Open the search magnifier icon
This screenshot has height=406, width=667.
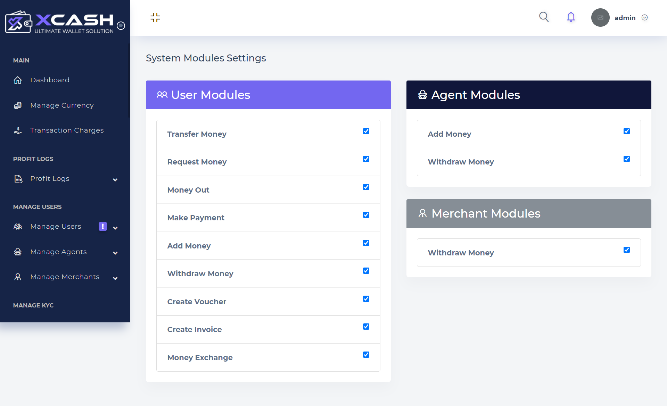tap(544, 17)
